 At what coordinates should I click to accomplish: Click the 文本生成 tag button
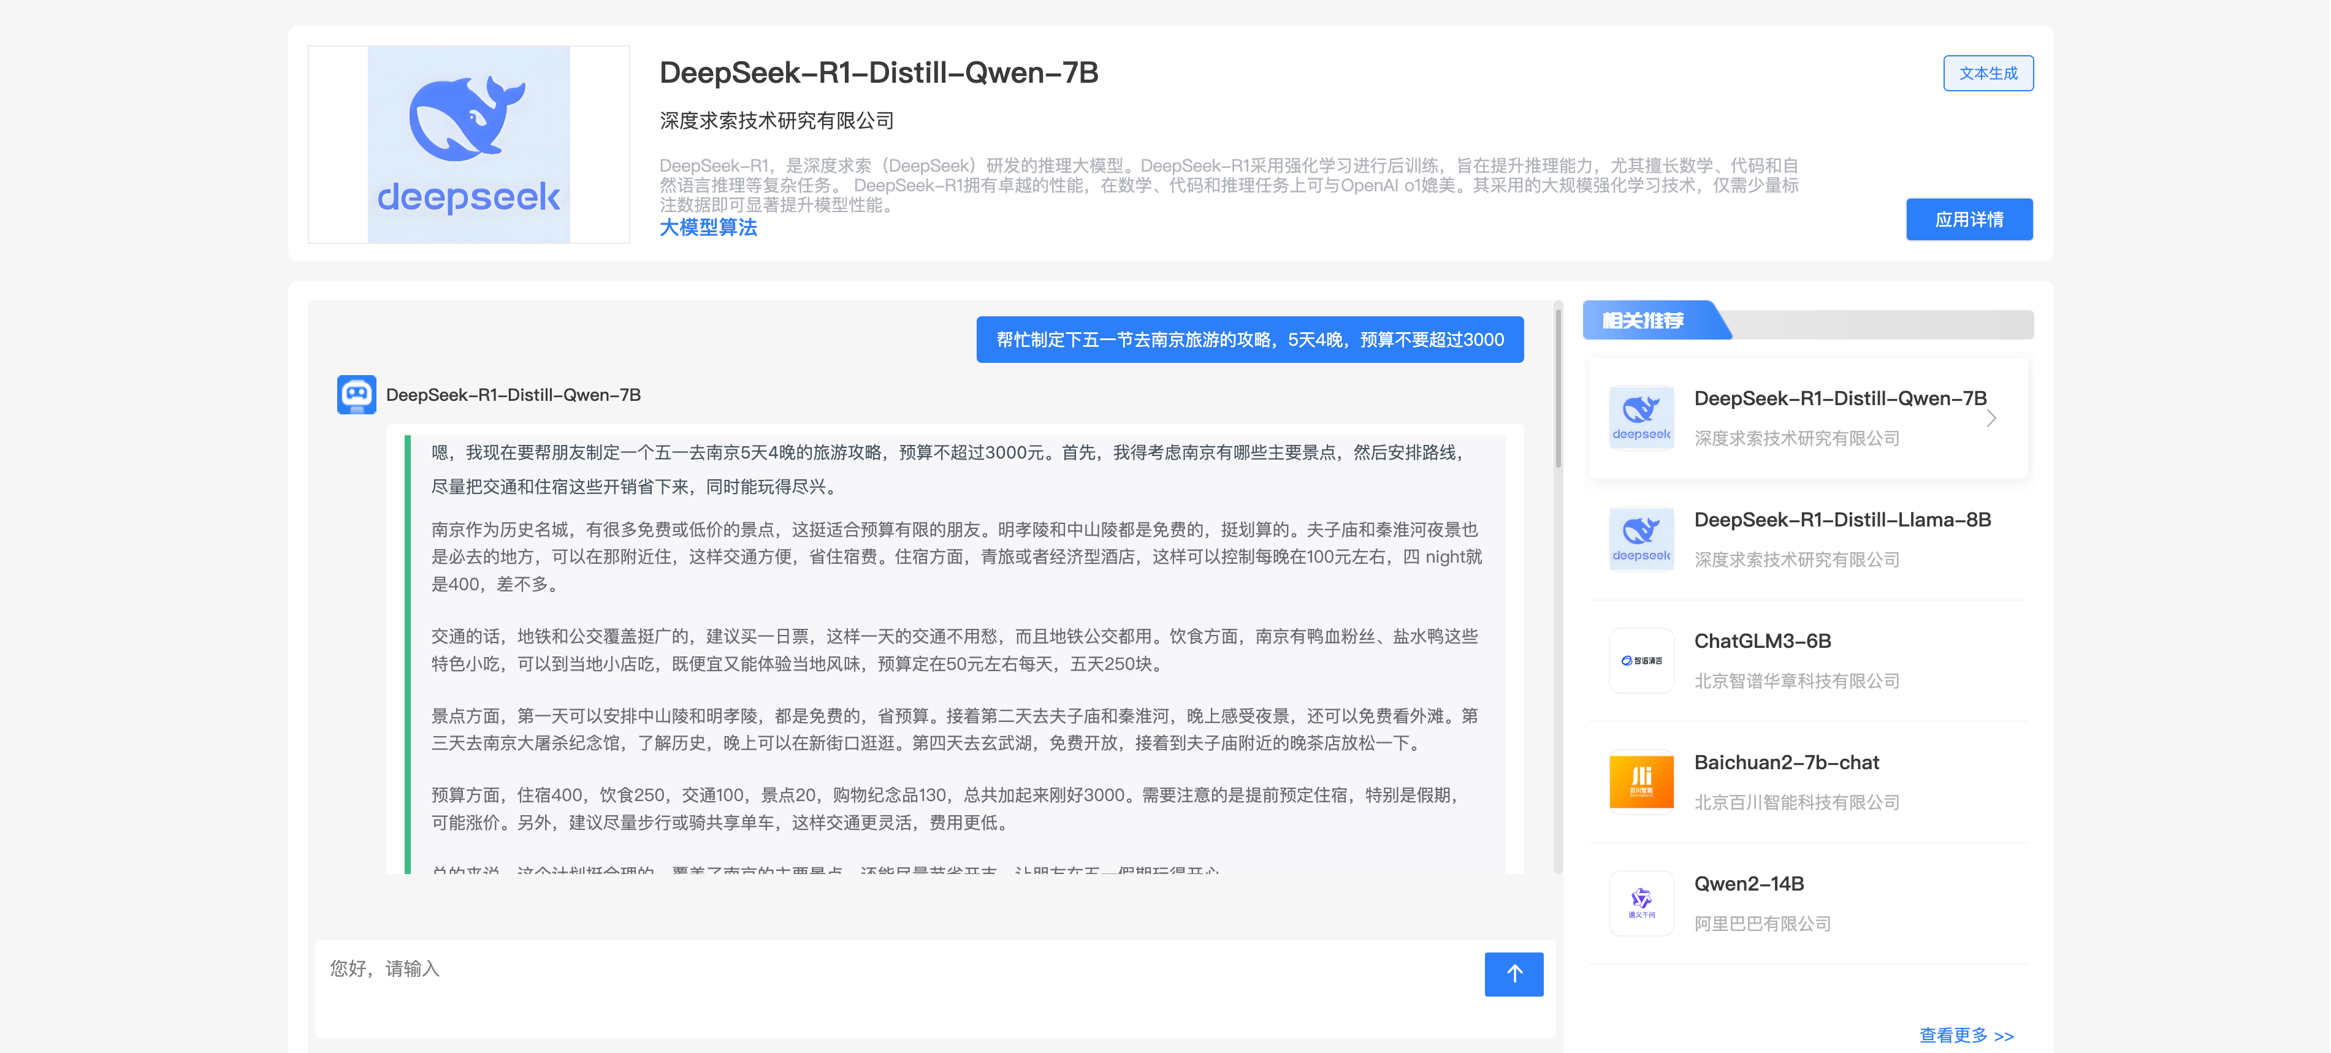coord(1988,74)
